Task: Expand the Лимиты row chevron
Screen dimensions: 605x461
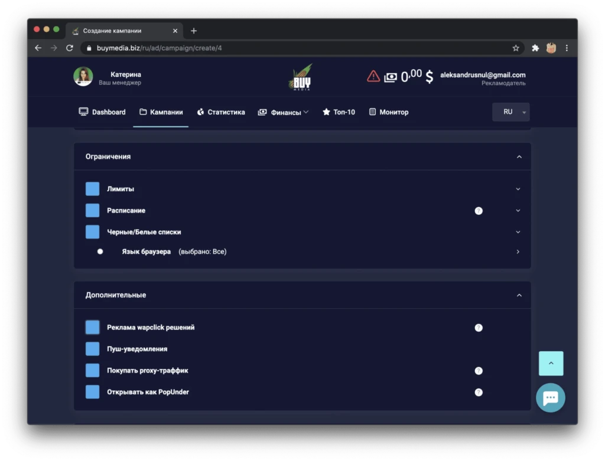Action: 518,189
